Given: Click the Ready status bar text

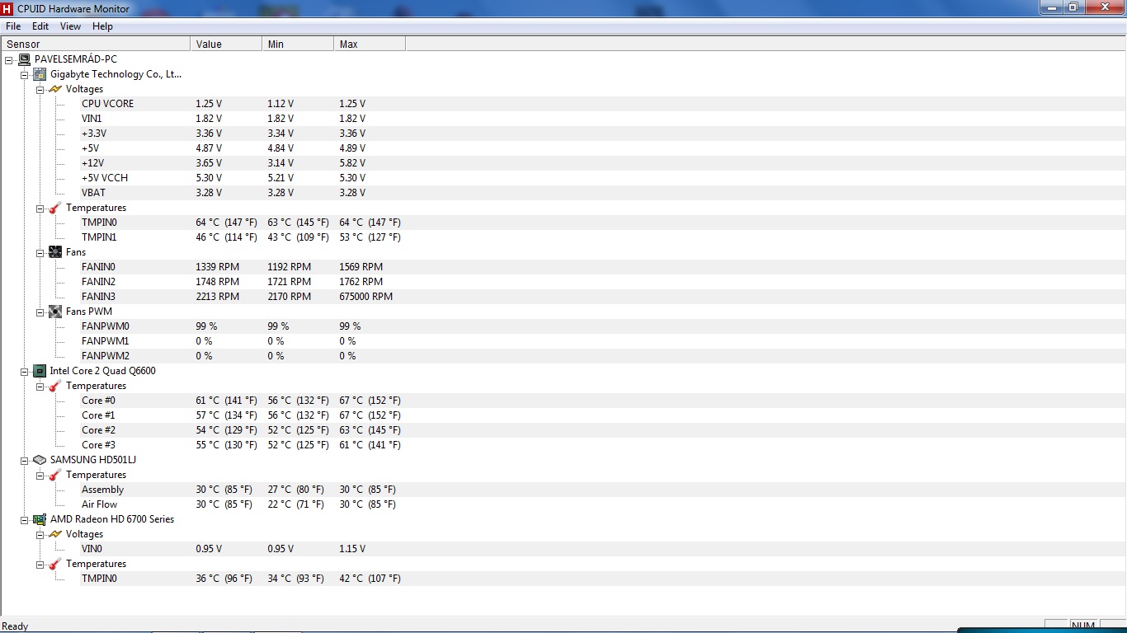Looking at the screenshot, I should click(x=15, y=626).
